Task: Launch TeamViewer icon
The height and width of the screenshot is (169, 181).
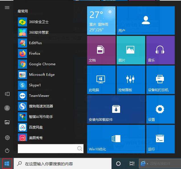Action: 22,96
